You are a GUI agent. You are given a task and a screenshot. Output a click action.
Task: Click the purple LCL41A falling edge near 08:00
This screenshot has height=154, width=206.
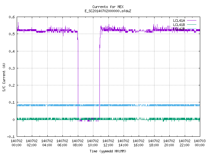point(78,79)
